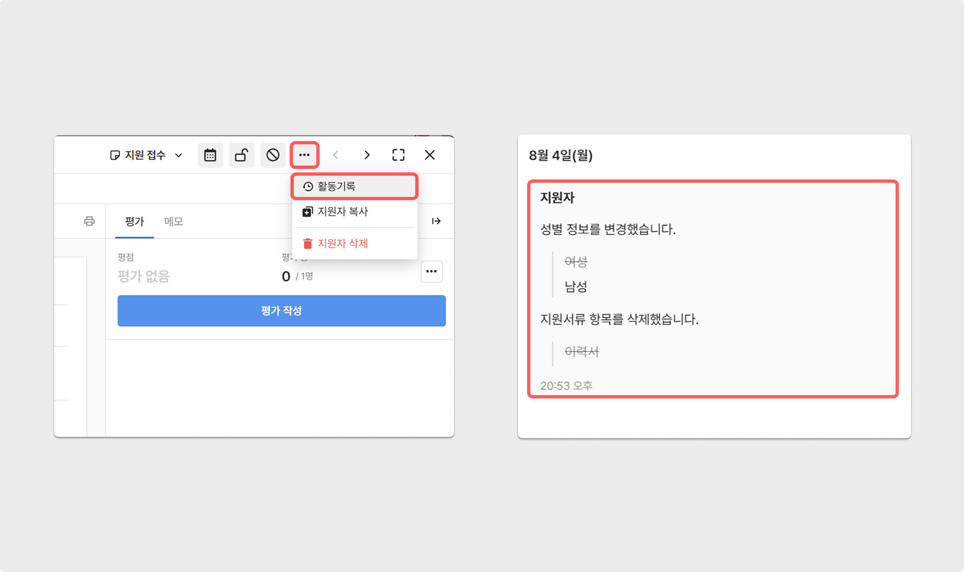Close the applicant panel with X

click(429, 155)
